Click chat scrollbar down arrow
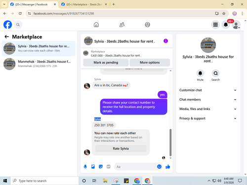This screenshot has width=247, height=185. pos(170,158)
